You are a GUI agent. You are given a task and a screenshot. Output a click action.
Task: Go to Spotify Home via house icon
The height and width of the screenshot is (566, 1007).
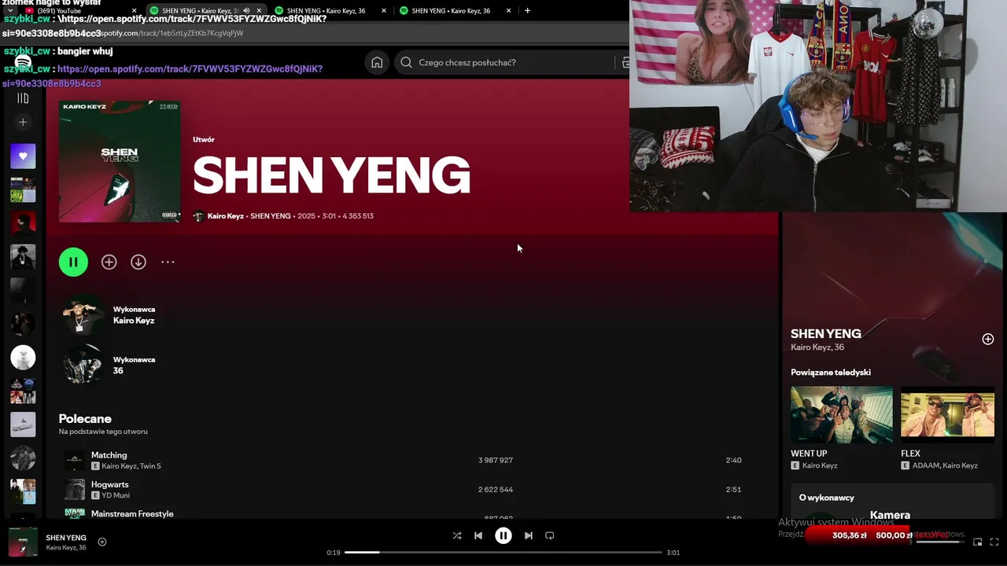377,62
